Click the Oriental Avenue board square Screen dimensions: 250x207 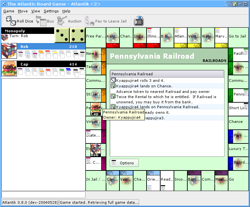pos(153,181)
